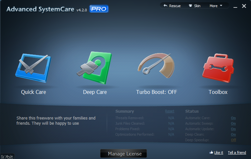251x159 pixels.
Task: Click the Problems Fixed label
Action: click(x=127, y=129)
